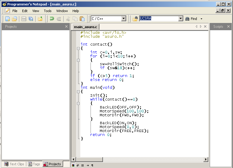Click the Save floppy disk icon
Screen dimensions: 233x168
pos(24,19)
